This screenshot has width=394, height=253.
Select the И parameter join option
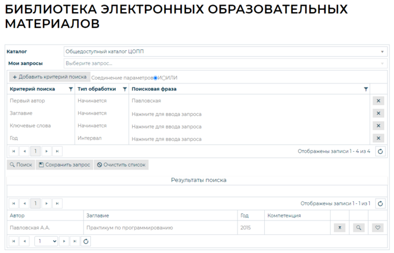[155, 78]
